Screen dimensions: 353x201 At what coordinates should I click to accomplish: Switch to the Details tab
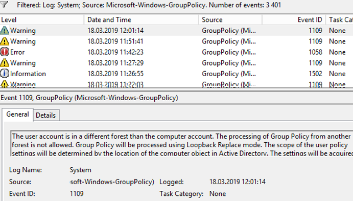(x=45, y=116)
